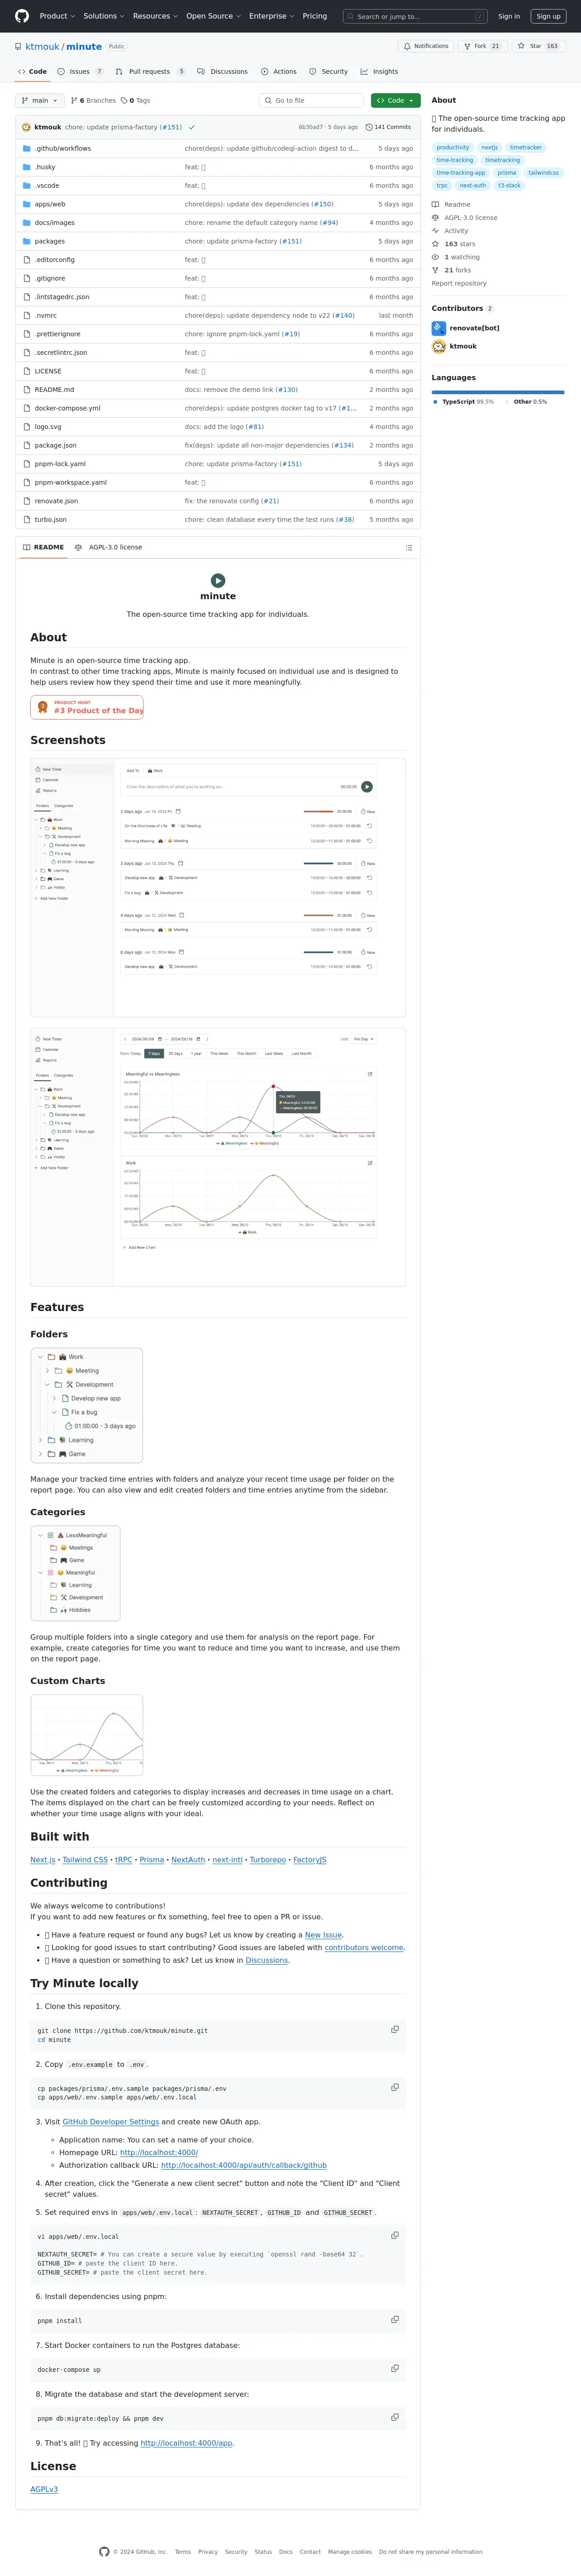Click the Notifications bell button

tap(426, 46)
